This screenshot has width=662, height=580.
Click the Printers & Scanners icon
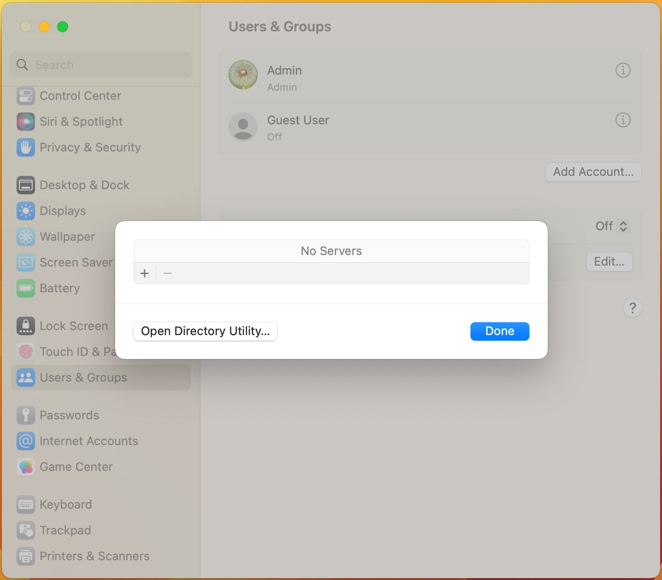pyautogui.click(x=26, y=556)
